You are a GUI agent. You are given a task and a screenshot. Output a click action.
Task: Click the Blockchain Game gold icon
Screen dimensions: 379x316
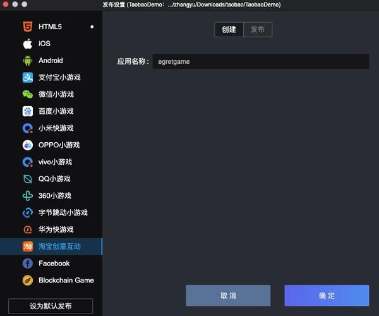pyautogui.click(x=28, y=280)
